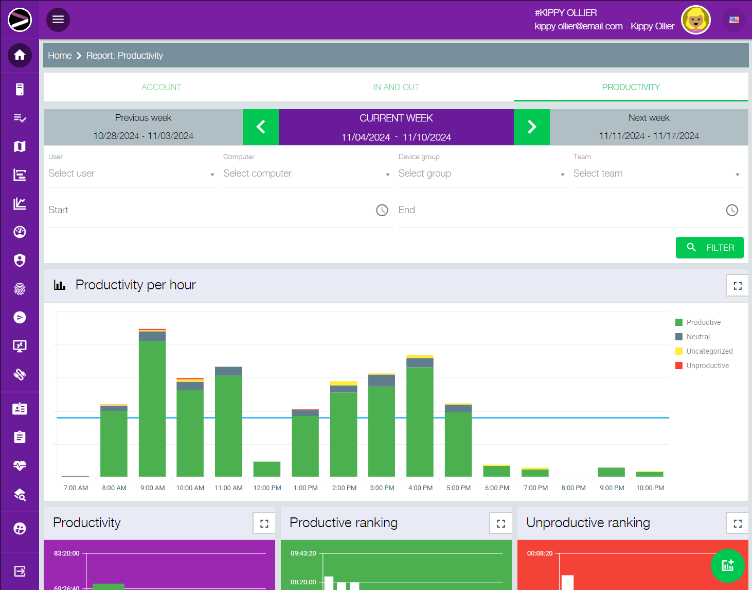Toggle Neutral series in chart legend
This screenshot has width=752, height=590.
[x=697, y=337]
